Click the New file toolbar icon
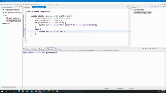Image resolution: width=166 pixels, height=93 pixels. 1,5
